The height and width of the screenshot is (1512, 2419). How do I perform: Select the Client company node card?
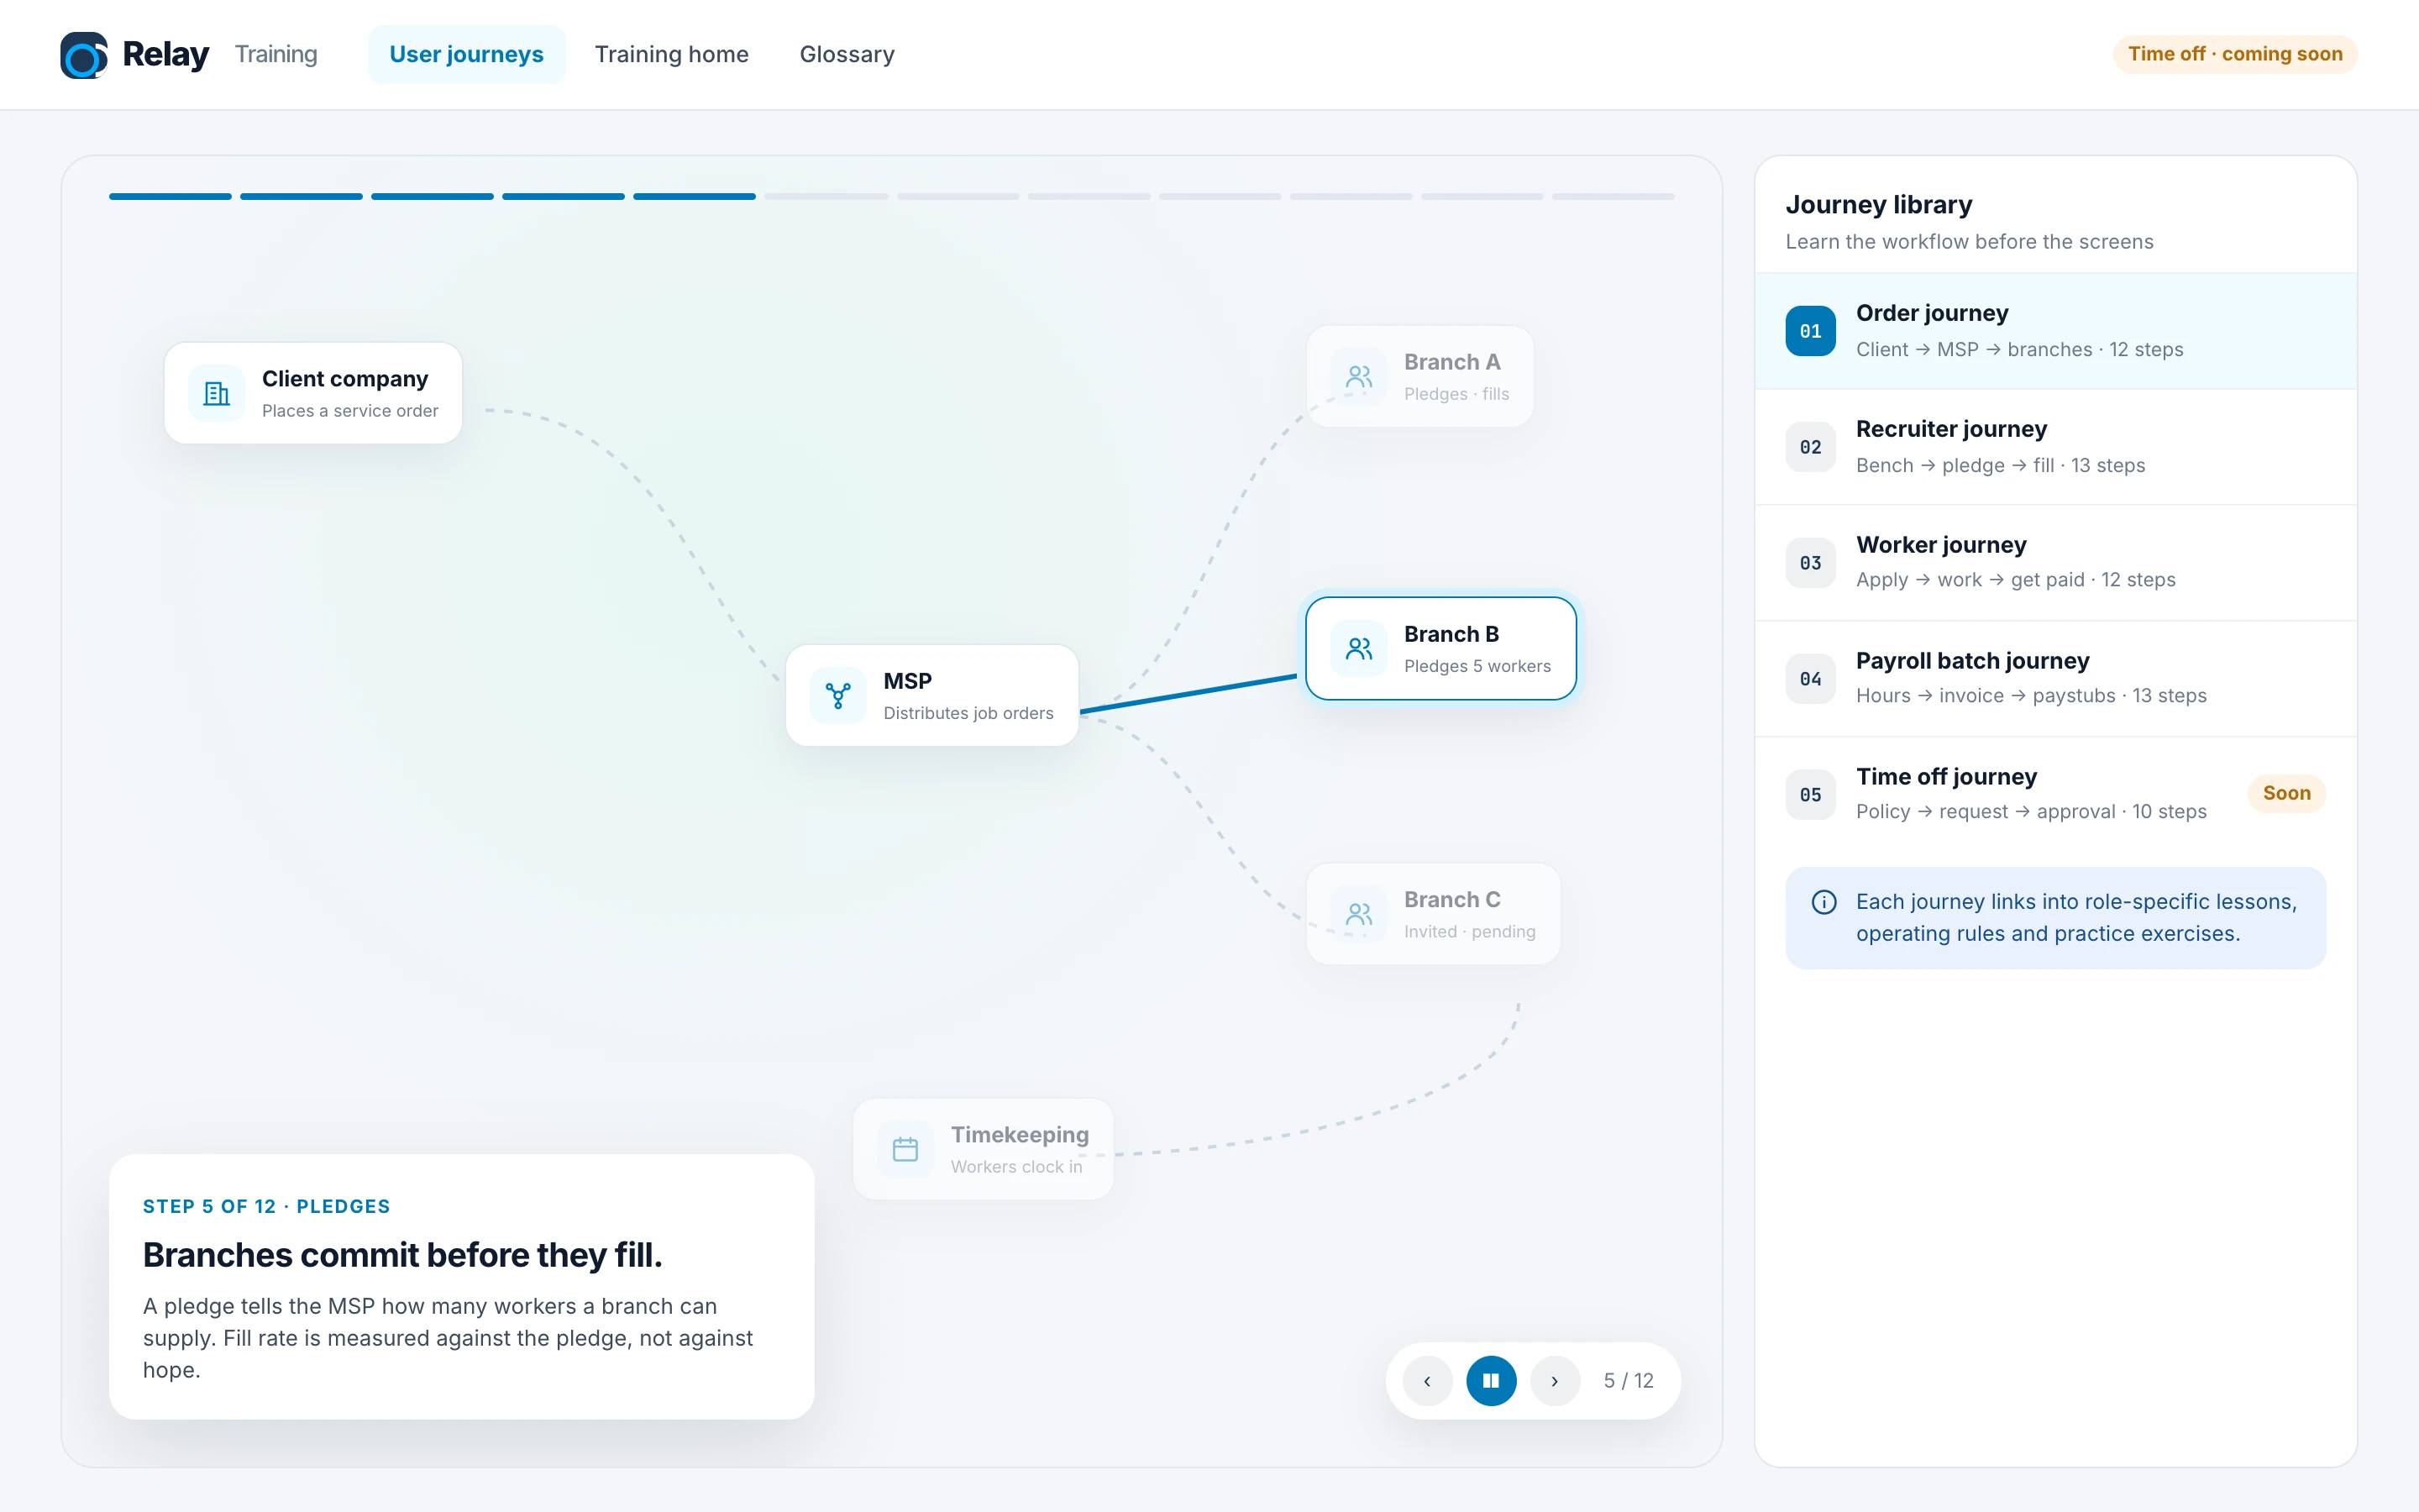click(312, 393)
